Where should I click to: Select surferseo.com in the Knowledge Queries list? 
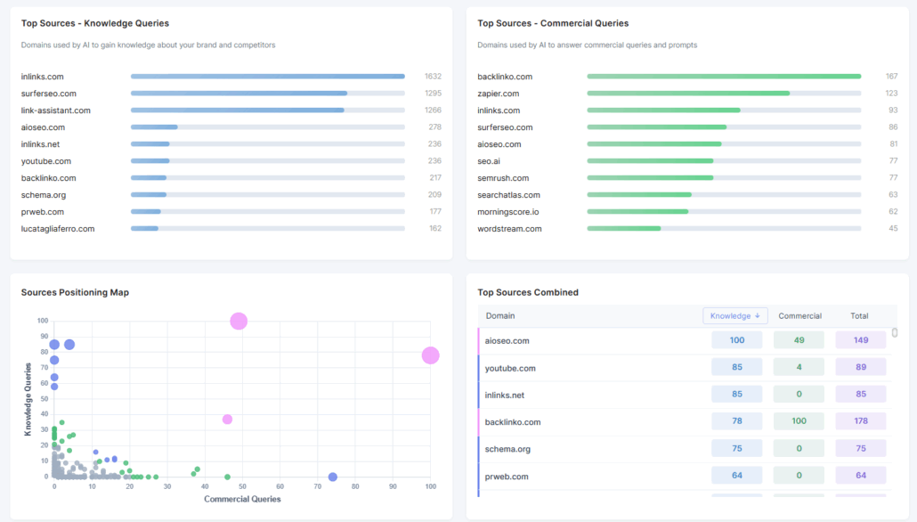[49, 94]
